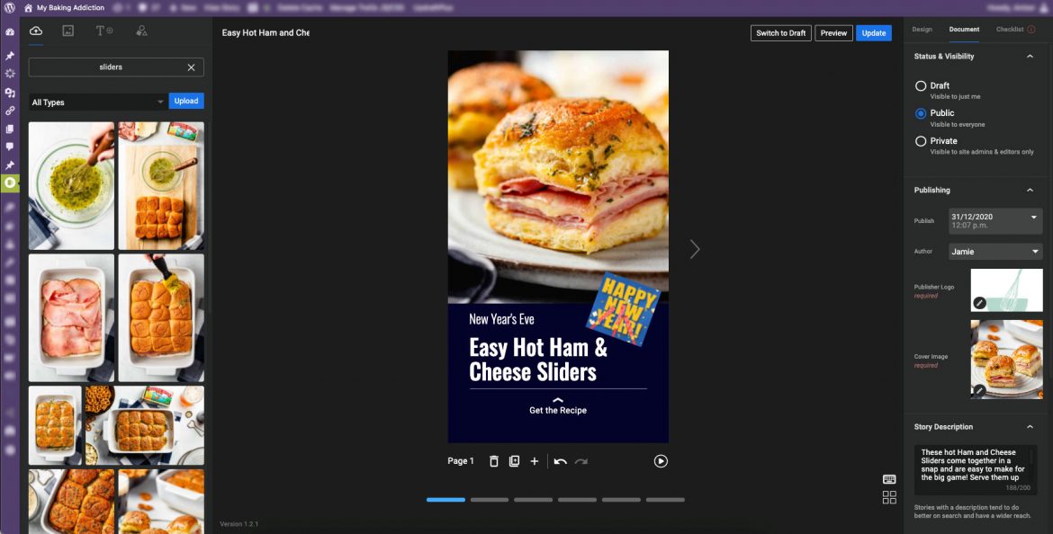Set story visibility to Draft
Image resolution: width=1053 pixels, height=534 pixels.
(921, 85)
